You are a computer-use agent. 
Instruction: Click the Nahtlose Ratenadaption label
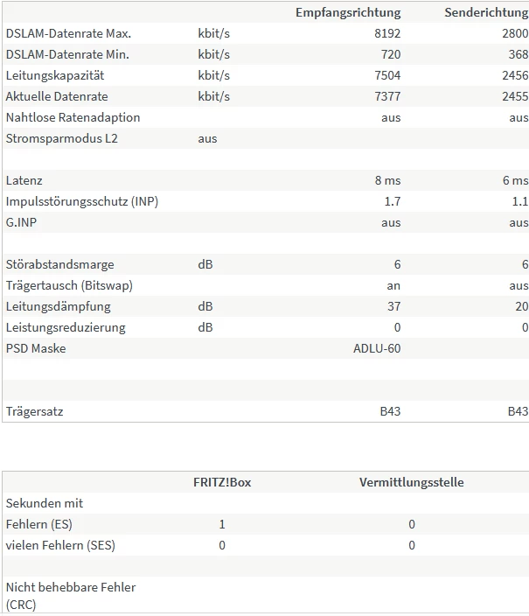point(73,117)
